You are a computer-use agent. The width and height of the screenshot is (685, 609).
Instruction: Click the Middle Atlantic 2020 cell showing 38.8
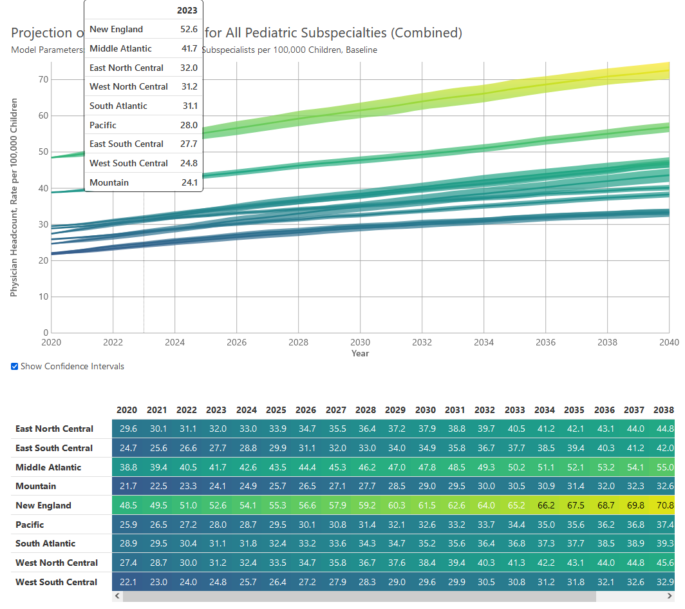[128, 467]
